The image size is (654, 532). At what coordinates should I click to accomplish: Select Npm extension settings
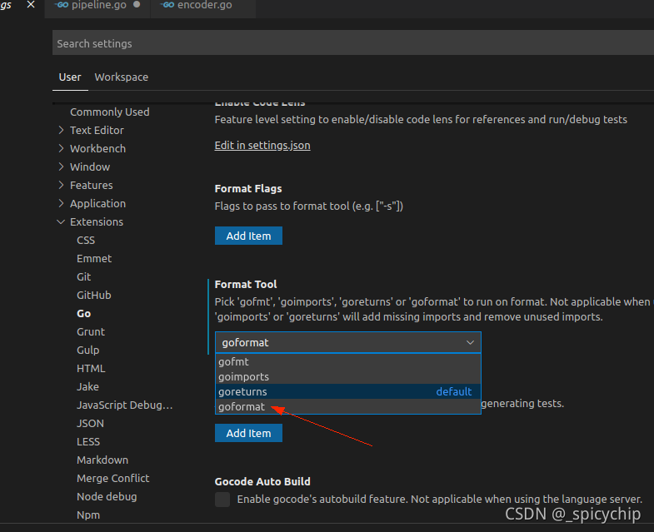coord(88,515)
